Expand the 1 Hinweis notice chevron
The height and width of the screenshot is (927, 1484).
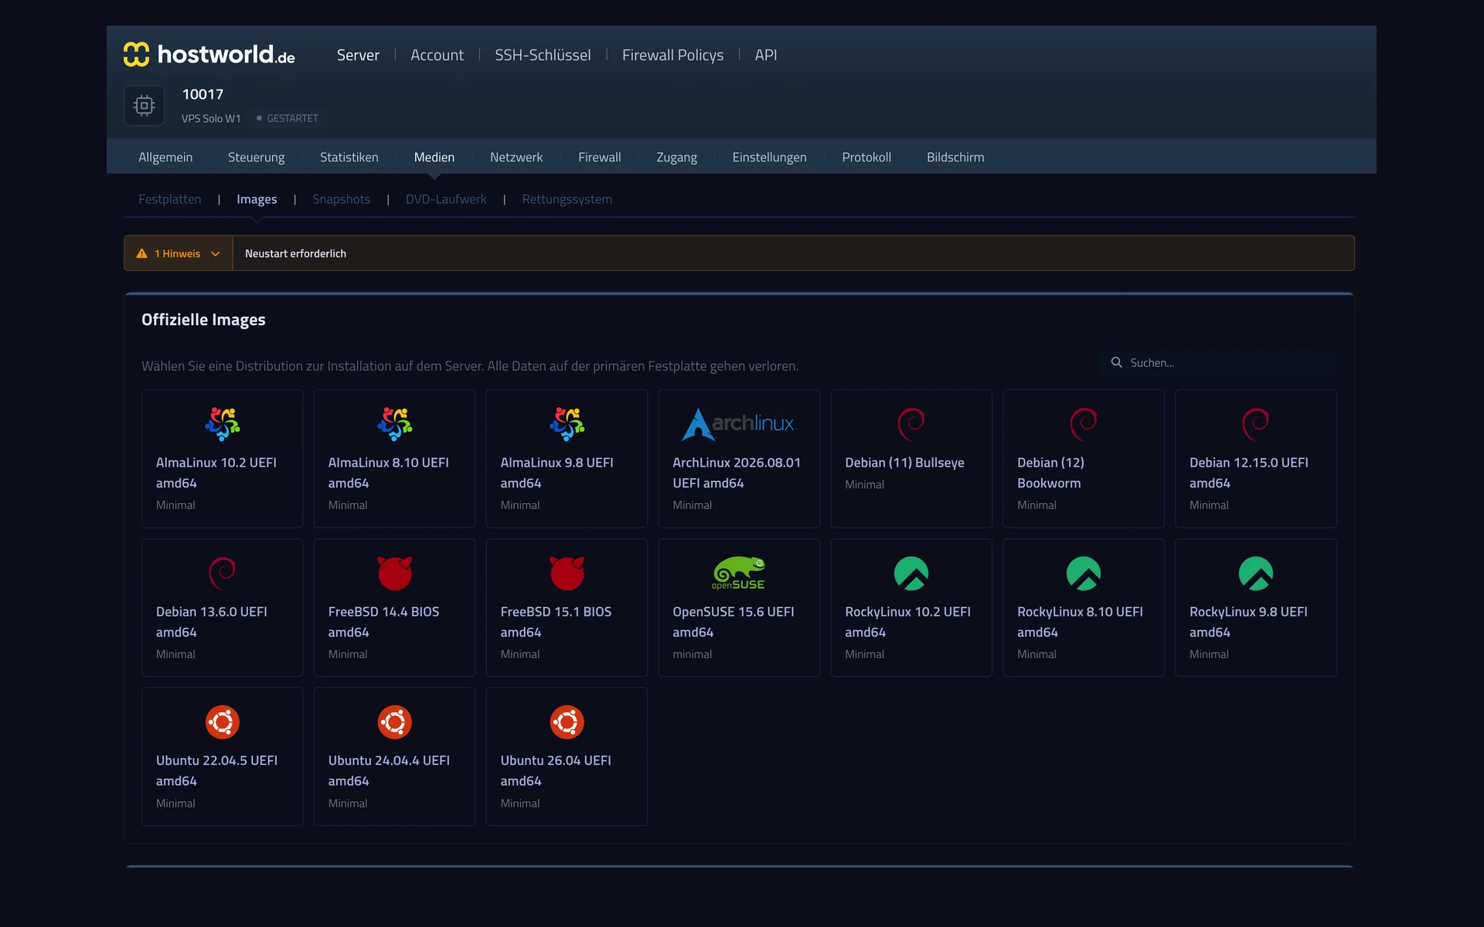216,253
